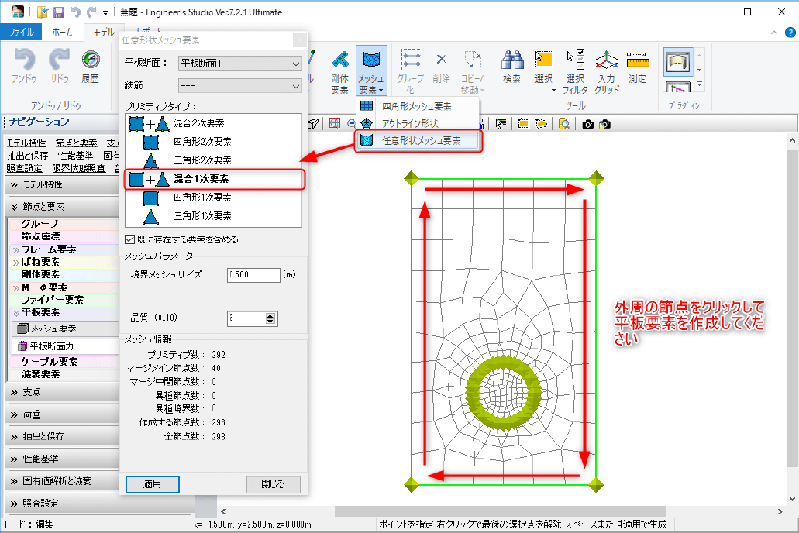This screenshot has width=799, height=533.
Task: Click the first plugin thumbnail icon
Action: (x=678, y=62)
